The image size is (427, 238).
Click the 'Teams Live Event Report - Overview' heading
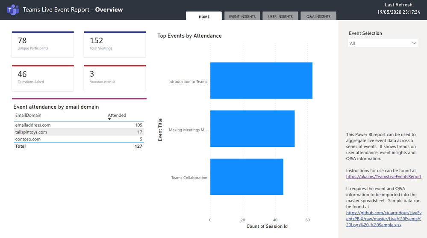[x=73, y=9]
